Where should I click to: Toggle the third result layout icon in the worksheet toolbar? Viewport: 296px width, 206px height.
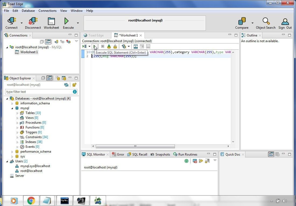(x=148, y=46)
